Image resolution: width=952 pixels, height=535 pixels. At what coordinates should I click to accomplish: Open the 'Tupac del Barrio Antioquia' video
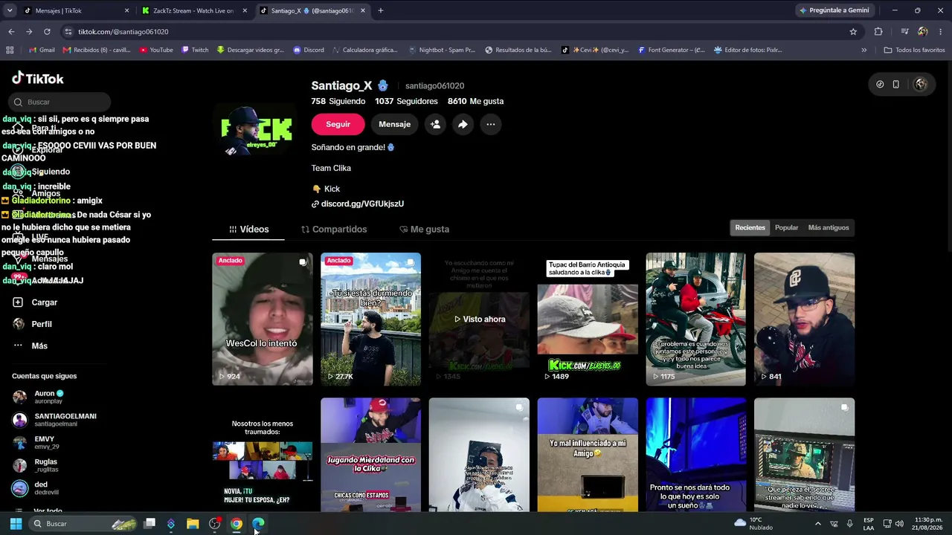click(x=588, y=319)
